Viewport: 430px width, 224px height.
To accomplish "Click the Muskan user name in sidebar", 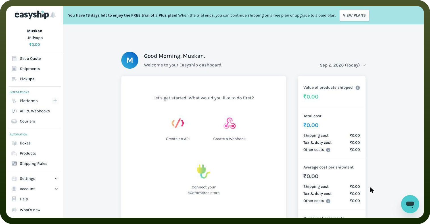I will click(35, 31).
